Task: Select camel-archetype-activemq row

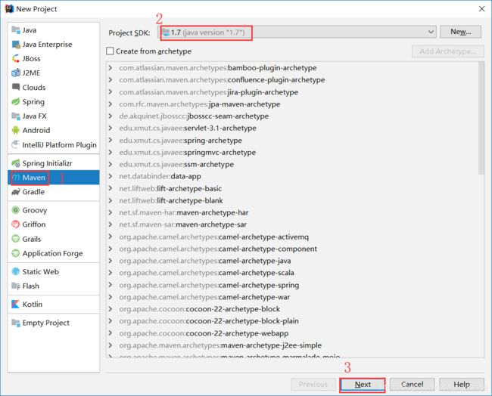Action: [x=292, y=237]
